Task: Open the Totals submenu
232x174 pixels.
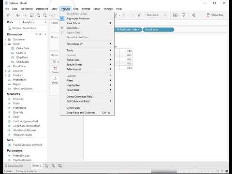Action: (87, 50)
